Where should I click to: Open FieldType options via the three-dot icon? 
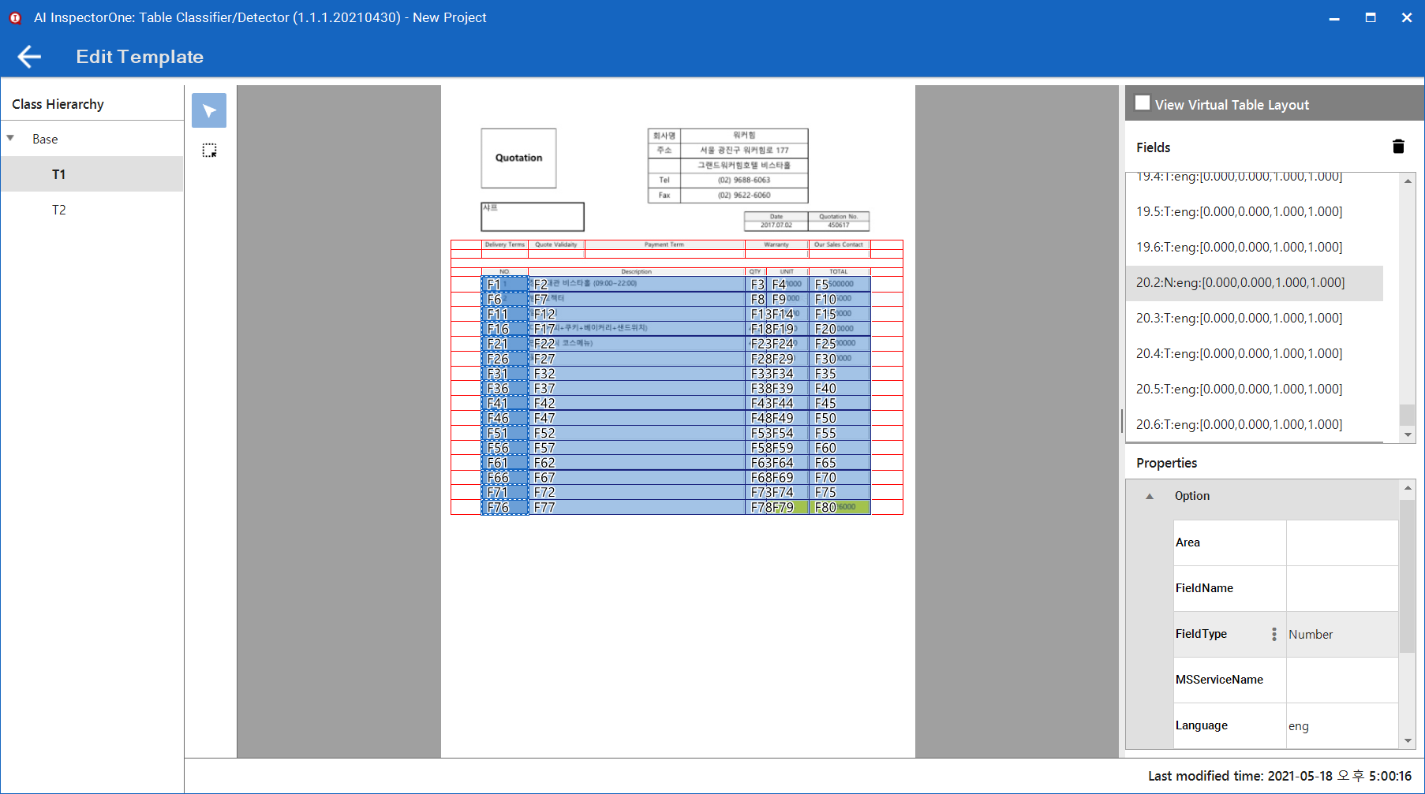[x=1274, y=634]
